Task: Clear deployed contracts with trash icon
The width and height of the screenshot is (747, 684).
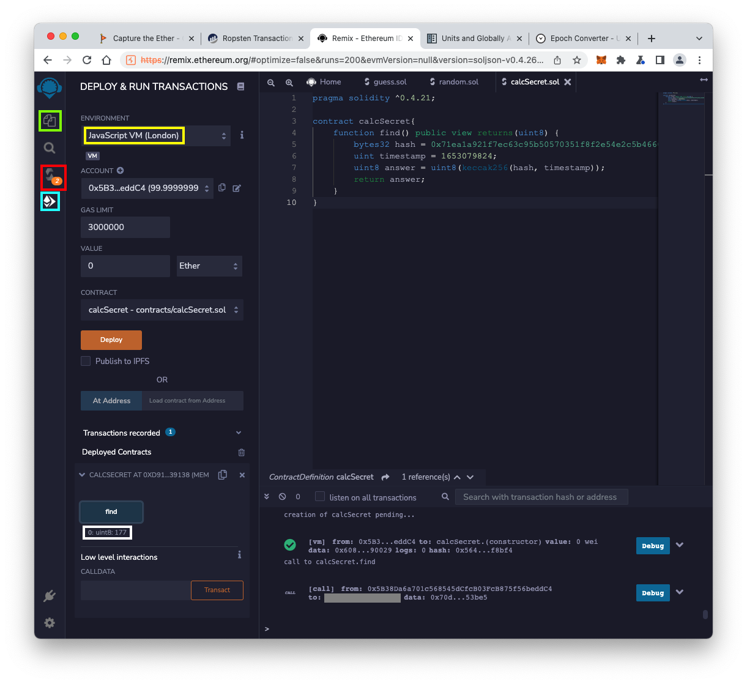Action: coord(241,452)
